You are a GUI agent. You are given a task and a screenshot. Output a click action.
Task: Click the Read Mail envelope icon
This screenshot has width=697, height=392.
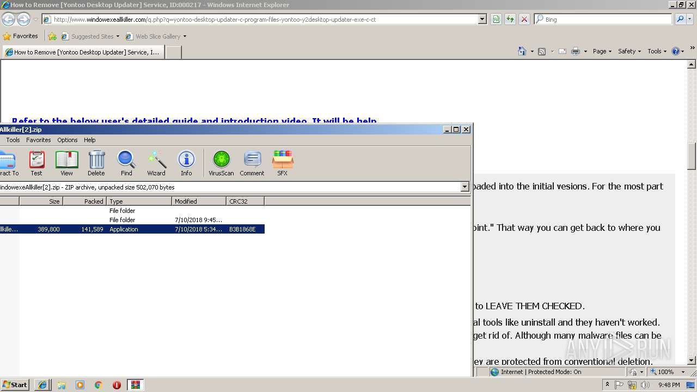click(x=563, y=51)
